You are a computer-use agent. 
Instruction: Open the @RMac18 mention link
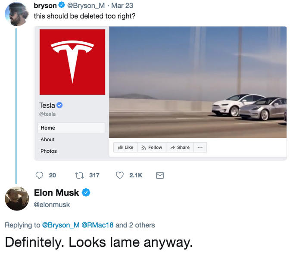pos(97,225)
